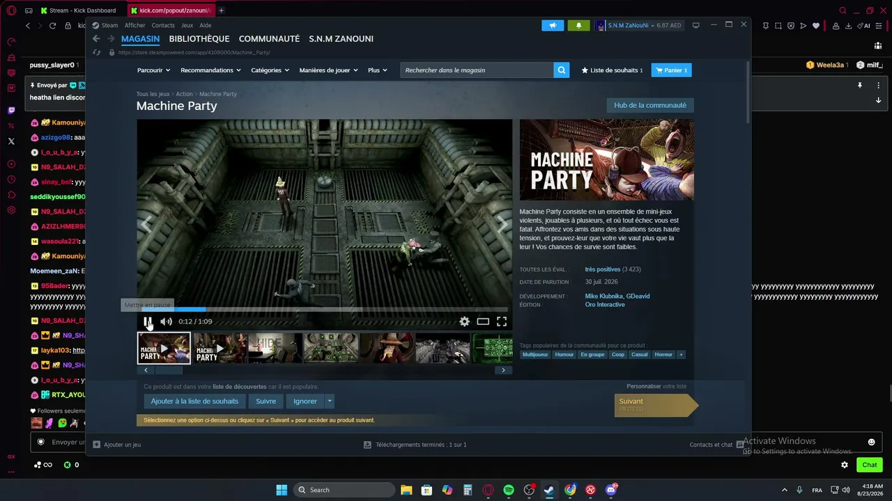Click the Suivre button
Viewport: 892px width, 501px height.
(266, 401)
